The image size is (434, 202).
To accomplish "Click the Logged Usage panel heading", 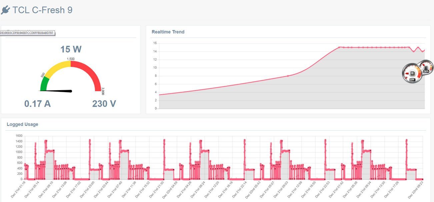I will 22,124.
